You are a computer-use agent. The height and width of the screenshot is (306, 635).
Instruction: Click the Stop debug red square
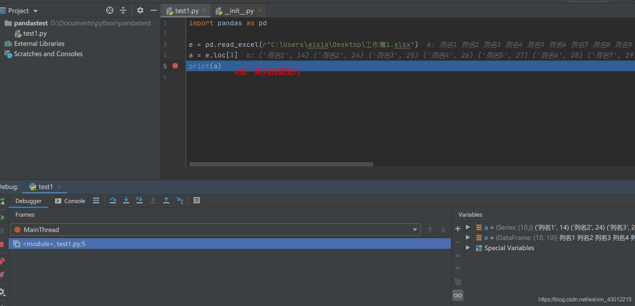[2, 244]
